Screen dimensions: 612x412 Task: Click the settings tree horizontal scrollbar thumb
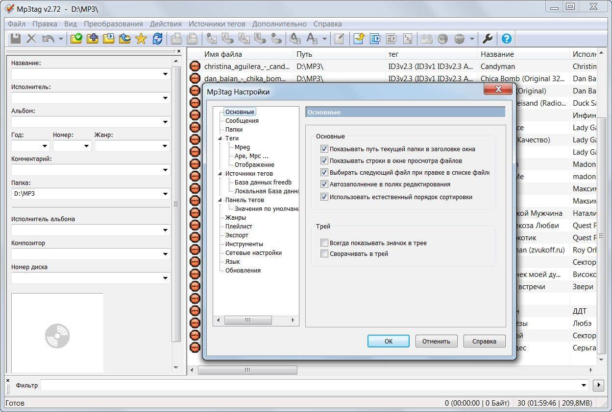pos(248,320)
